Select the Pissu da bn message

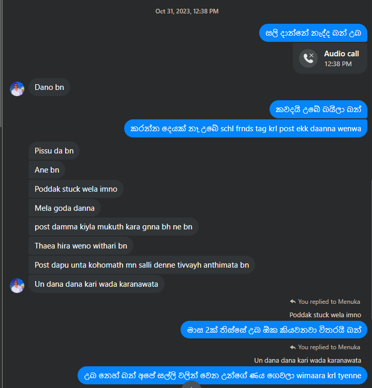point(54,151)
